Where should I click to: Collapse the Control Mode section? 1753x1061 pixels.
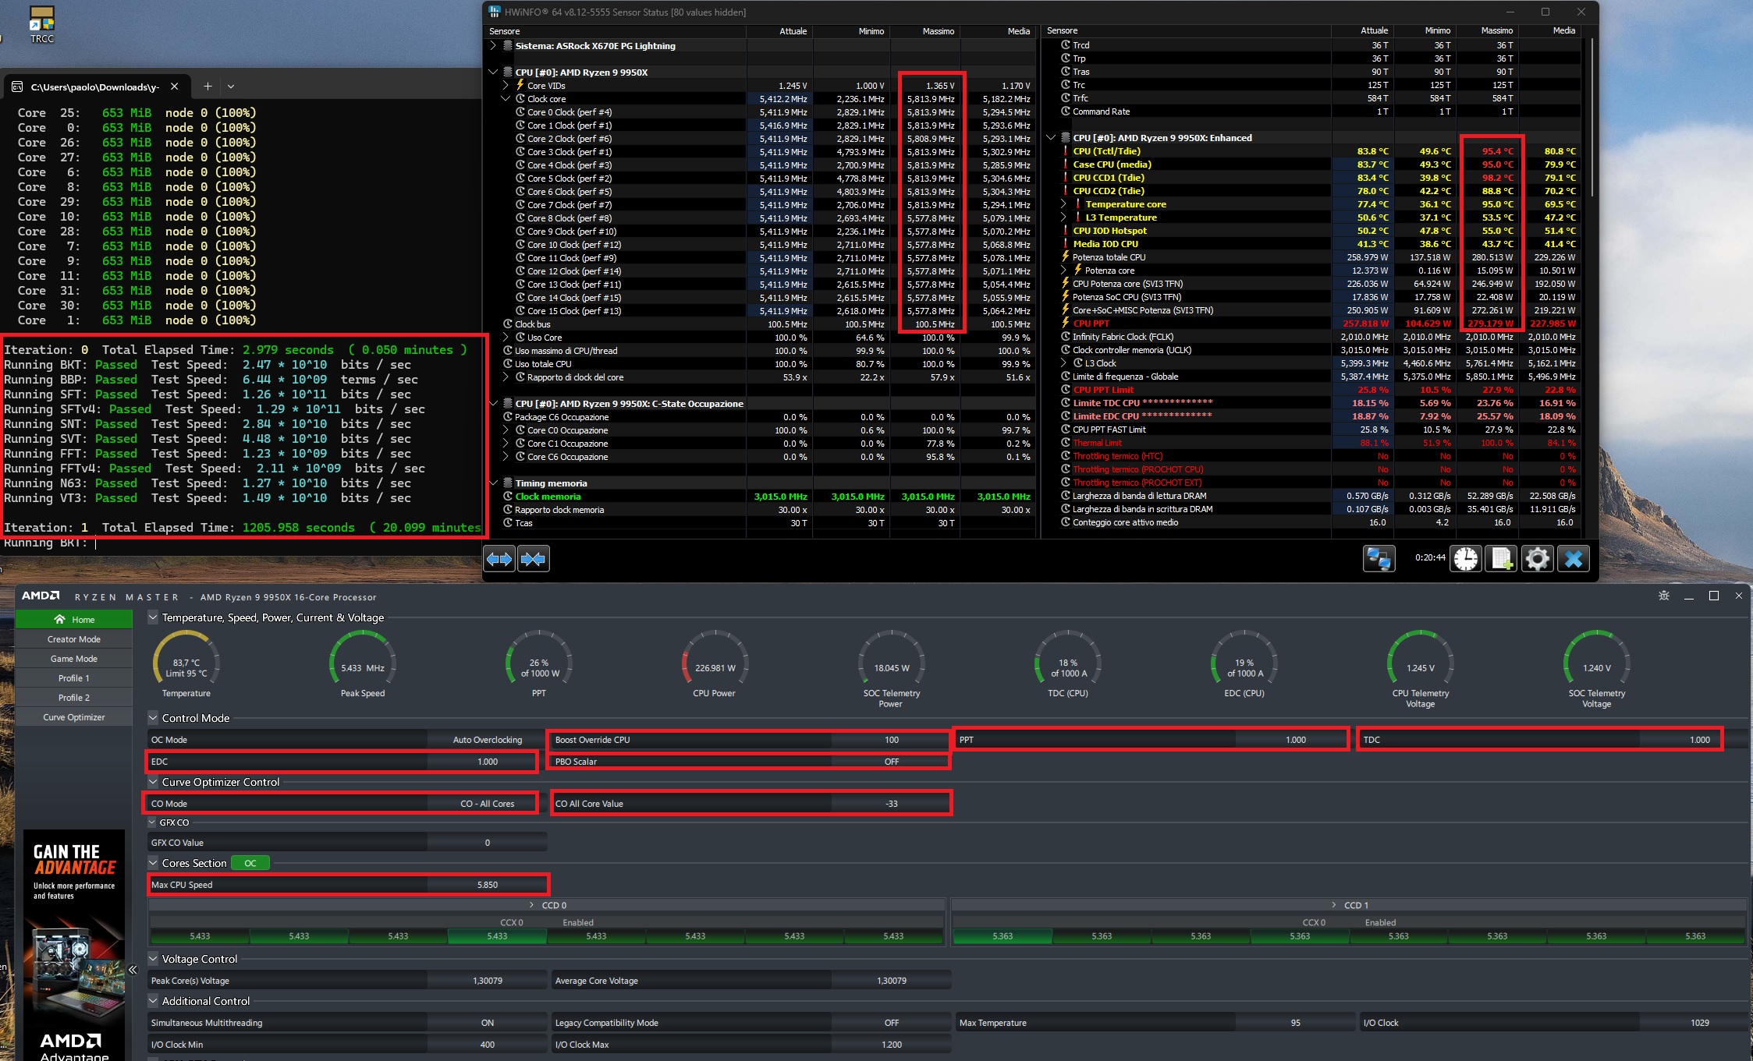(x=153, y=718)
